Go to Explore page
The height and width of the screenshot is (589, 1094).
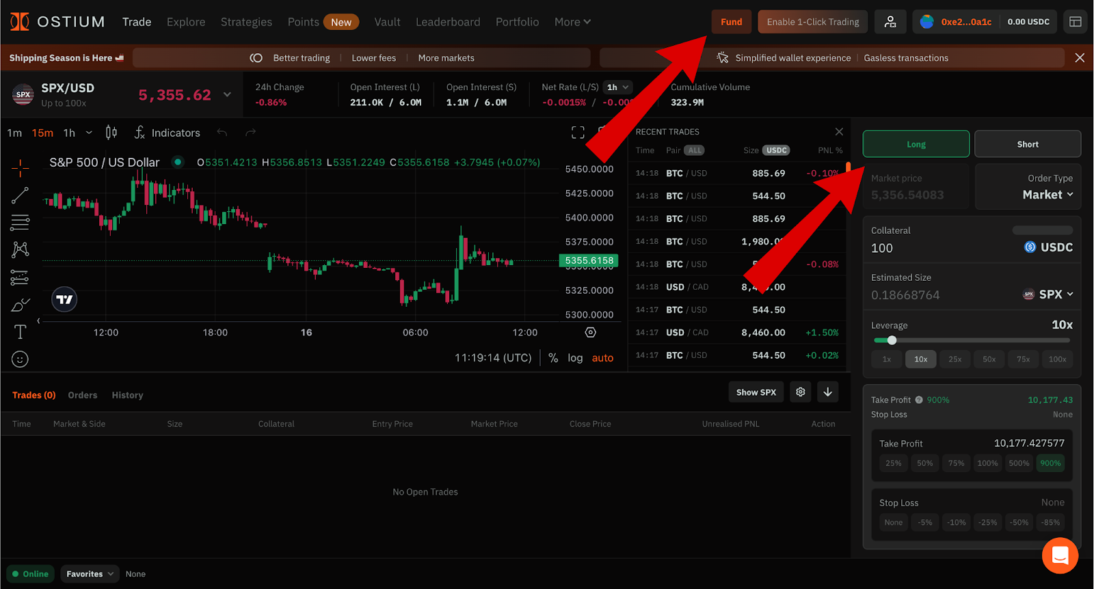[186, 22]
